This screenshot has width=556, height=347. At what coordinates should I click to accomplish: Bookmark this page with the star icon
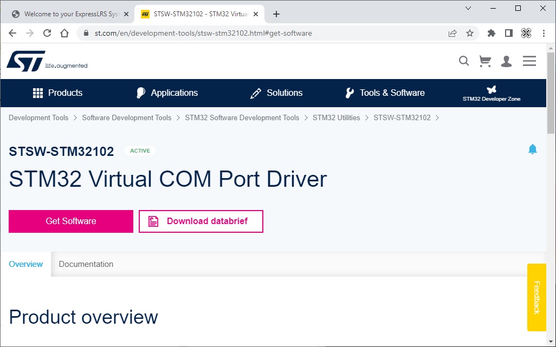(x=470, y=33)
